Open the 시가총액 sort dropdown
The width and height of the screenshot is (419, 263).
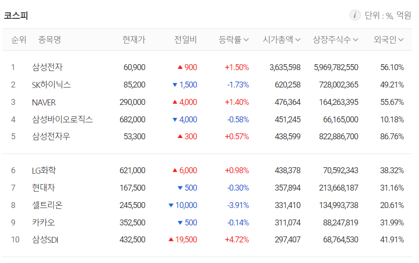(282, 39)
